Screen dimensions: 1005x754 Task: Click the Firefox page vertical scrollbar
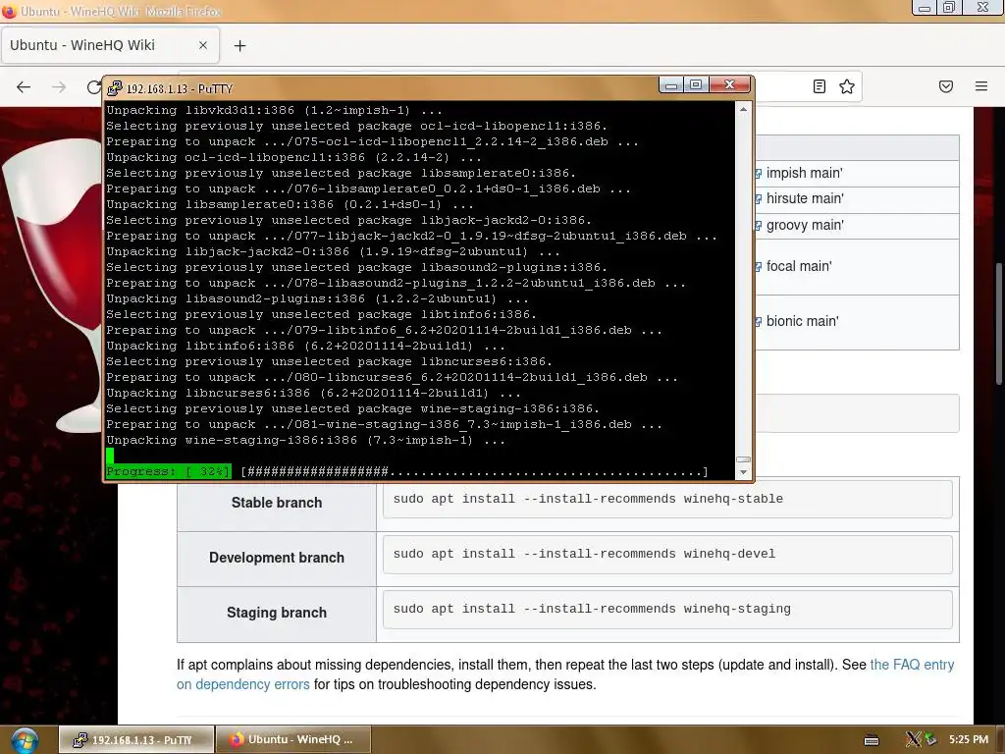click(x=998, y=324)
